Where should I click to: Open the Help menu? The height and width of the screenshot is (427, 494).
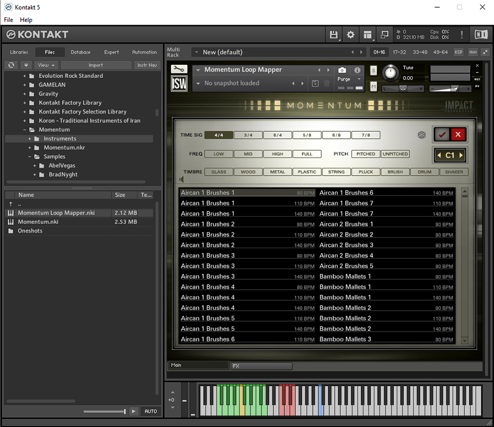click(26, 20)
